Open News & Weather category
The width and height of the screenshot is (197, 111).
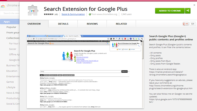[x=13, y=93]
